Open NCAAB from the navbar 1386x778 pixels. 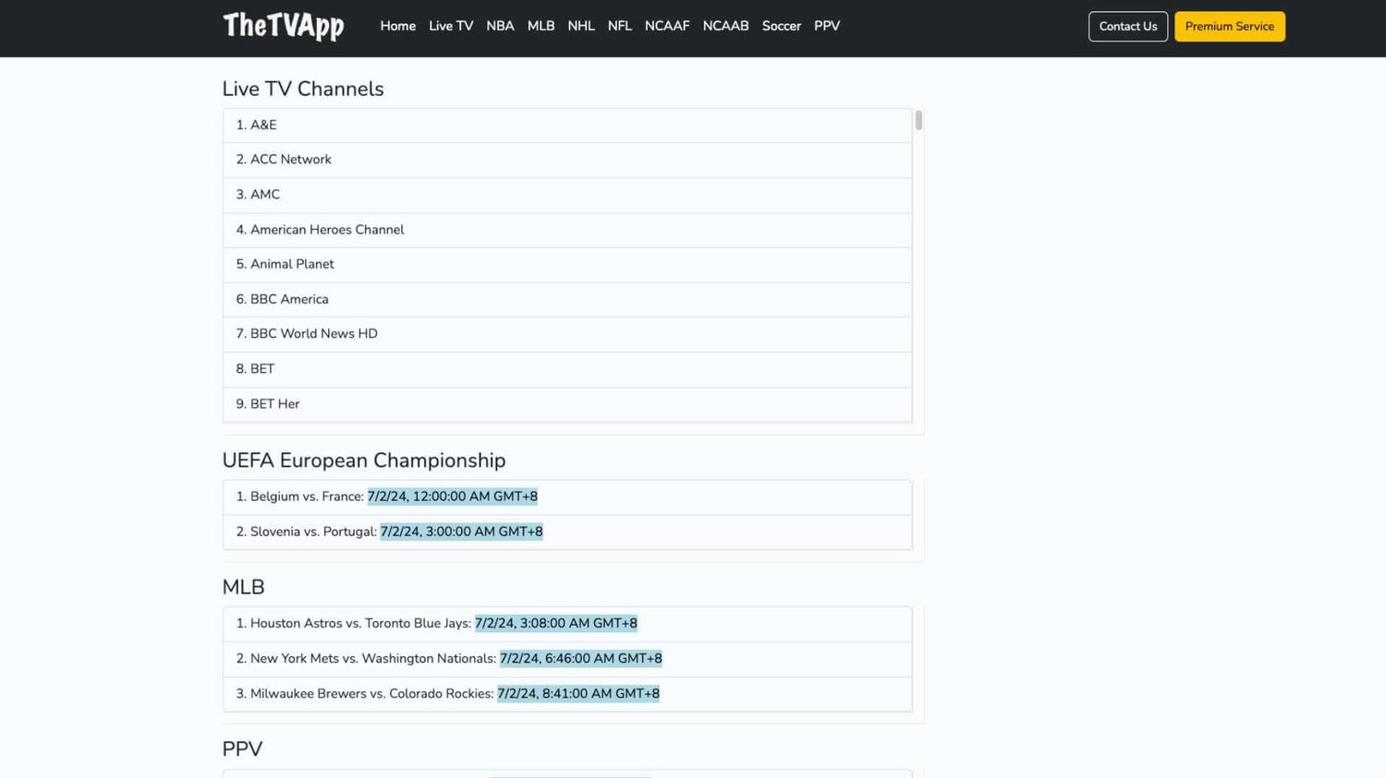725,26
